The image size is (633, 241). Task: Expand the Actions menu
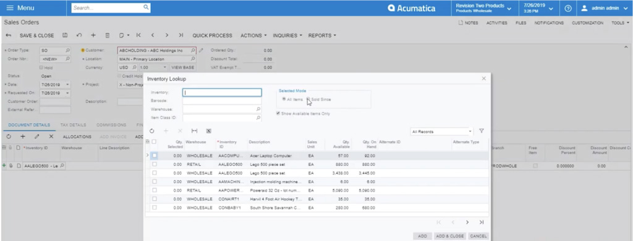pos(253,35)
